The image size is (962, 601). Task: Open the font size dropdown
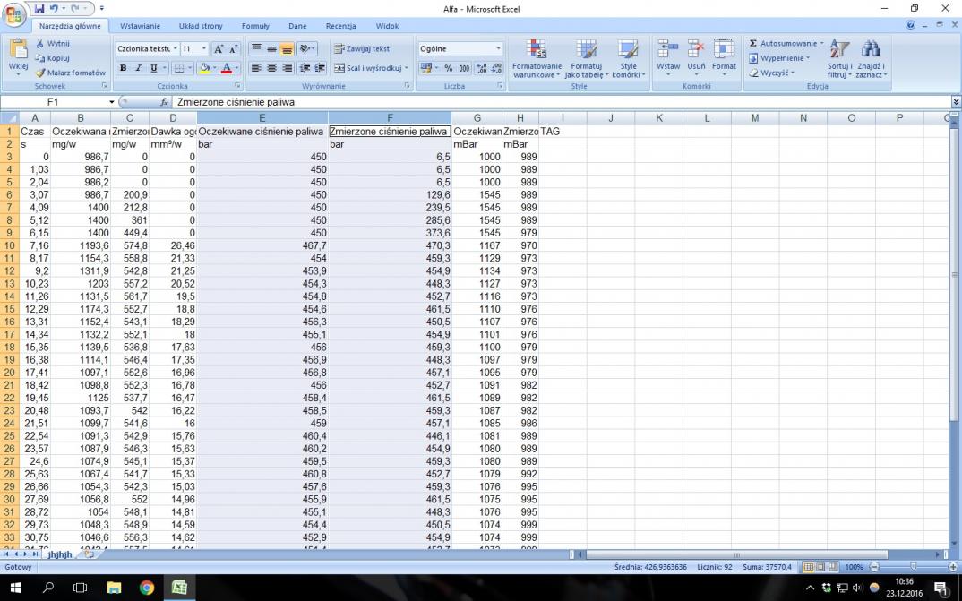pyautogui.click(x=204, y=49)
